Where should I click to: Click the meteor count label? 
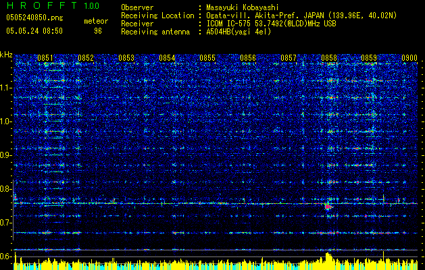pos(96,21)
